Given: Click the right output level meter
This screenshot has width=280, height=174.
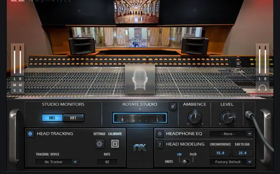Looking at the screenshot, I should [x=263, y=60].
